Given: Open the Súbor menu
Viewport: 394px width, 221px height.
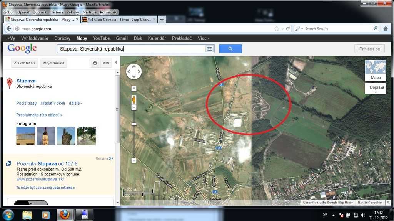Looking at the screenshot, I should 9,12.
